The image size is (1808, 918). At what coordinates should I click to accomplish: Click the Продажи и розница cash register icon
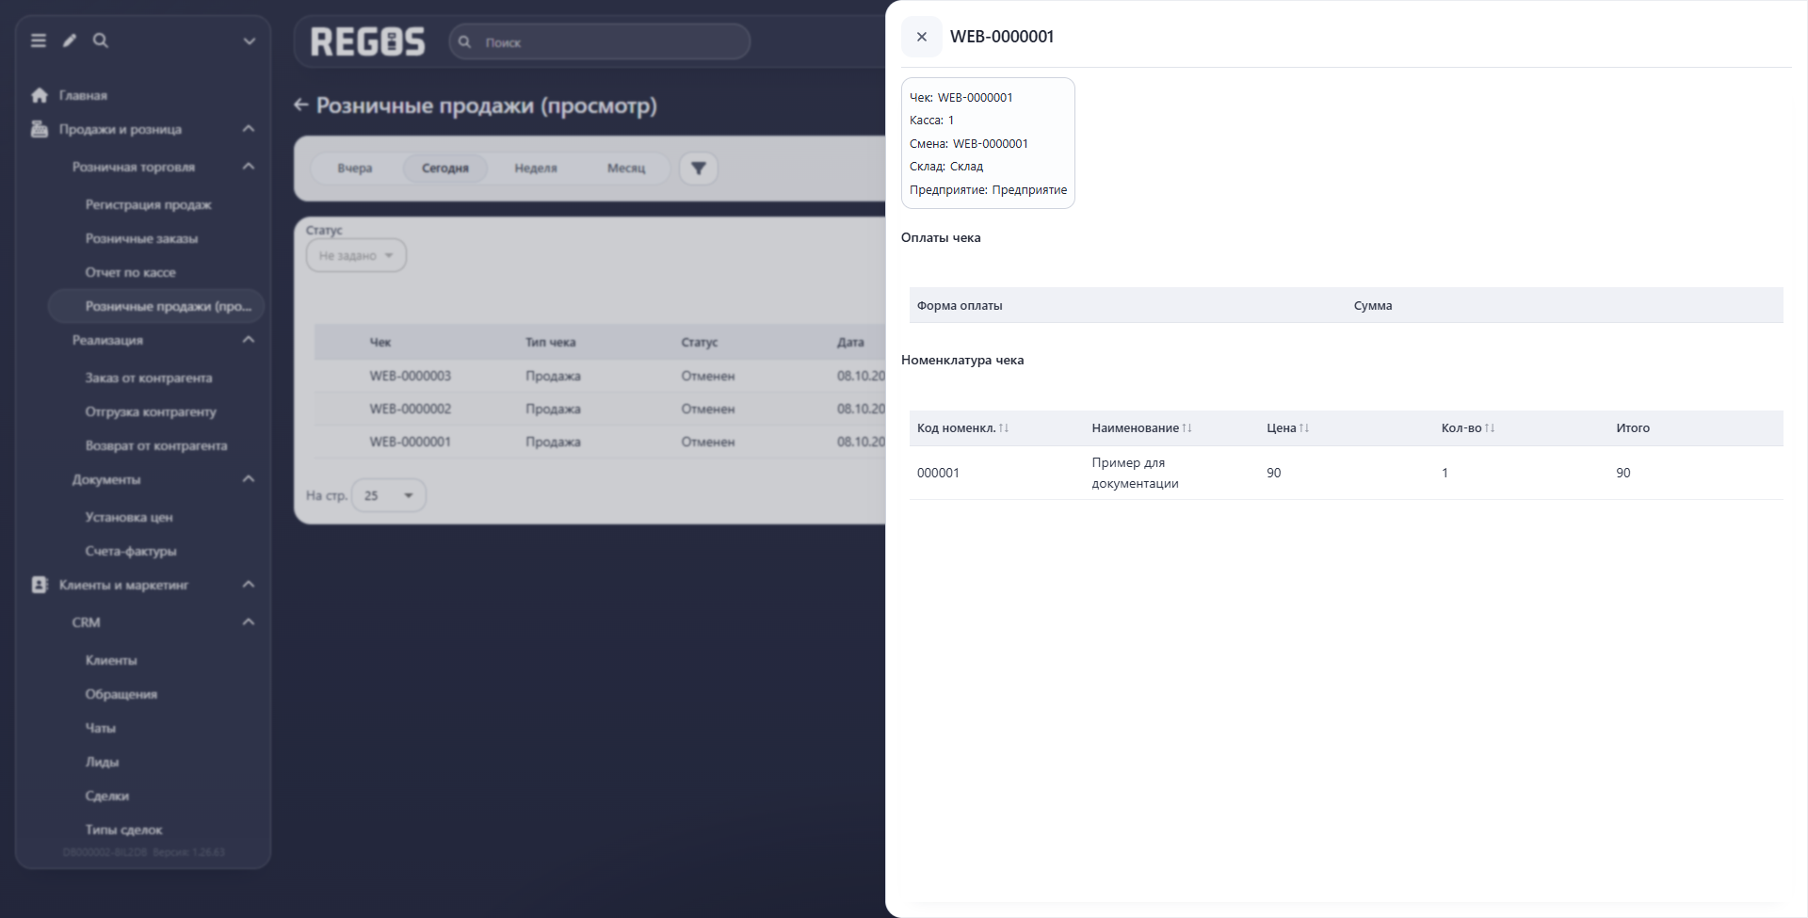pos(40,129)
